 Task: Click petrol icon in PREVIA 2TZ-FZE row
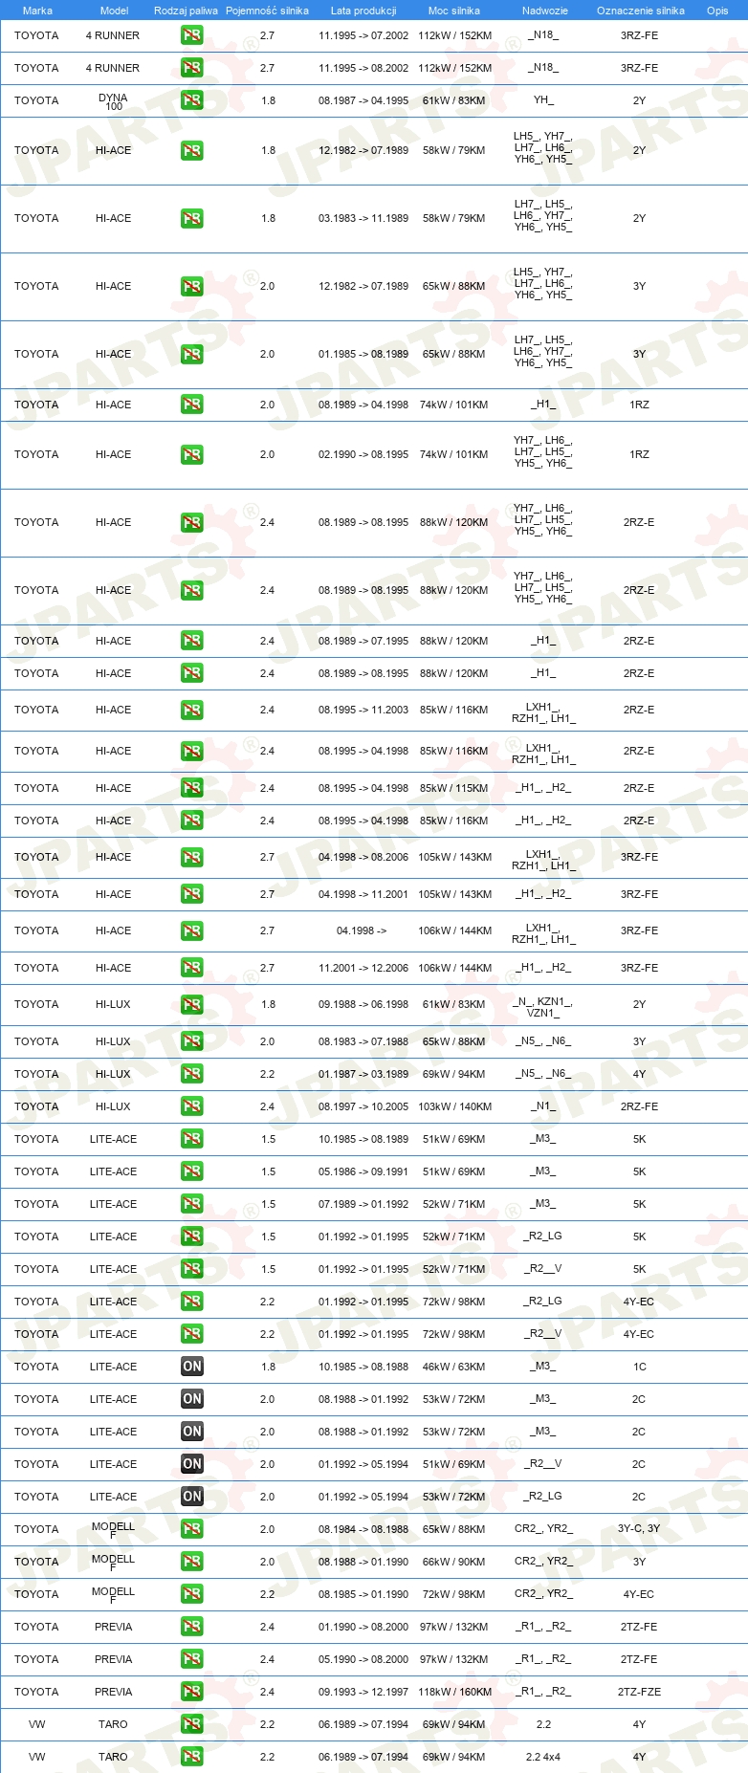(x=192, y=1692)
